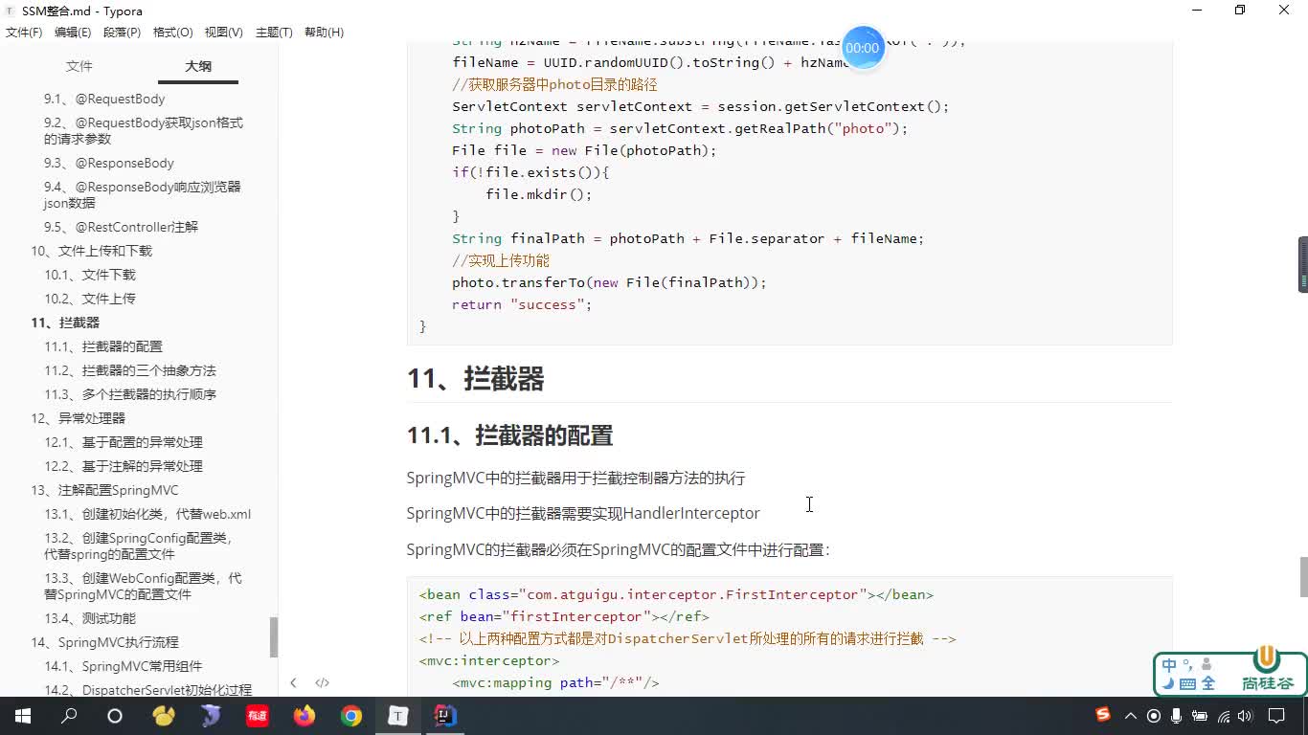Open Windows Start menu
This screenshot has height=735, width=1308.
point(23,716)
